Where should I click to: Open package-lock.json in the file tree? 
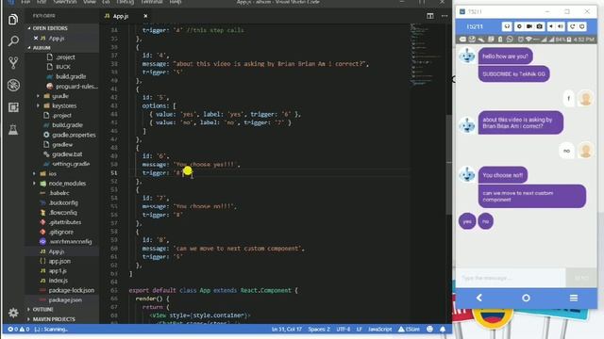pos(72,290)
